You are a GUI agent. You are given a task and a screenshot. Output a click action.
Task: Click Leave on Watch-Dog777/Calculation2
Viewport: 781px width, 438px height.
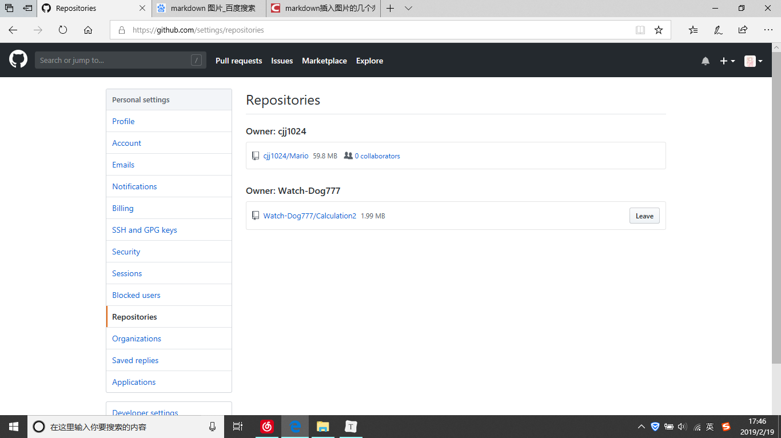pos(644,216)
